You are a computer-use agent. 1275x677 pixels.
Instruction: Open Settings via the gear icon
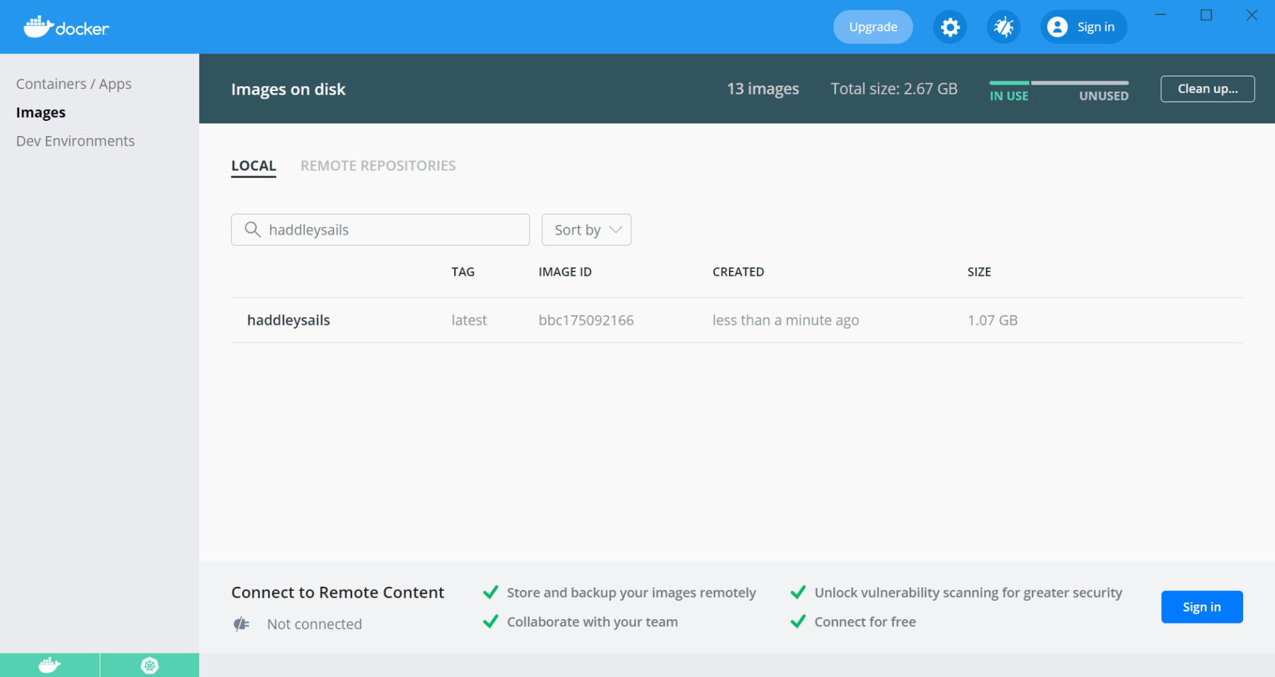click(949, 27)
